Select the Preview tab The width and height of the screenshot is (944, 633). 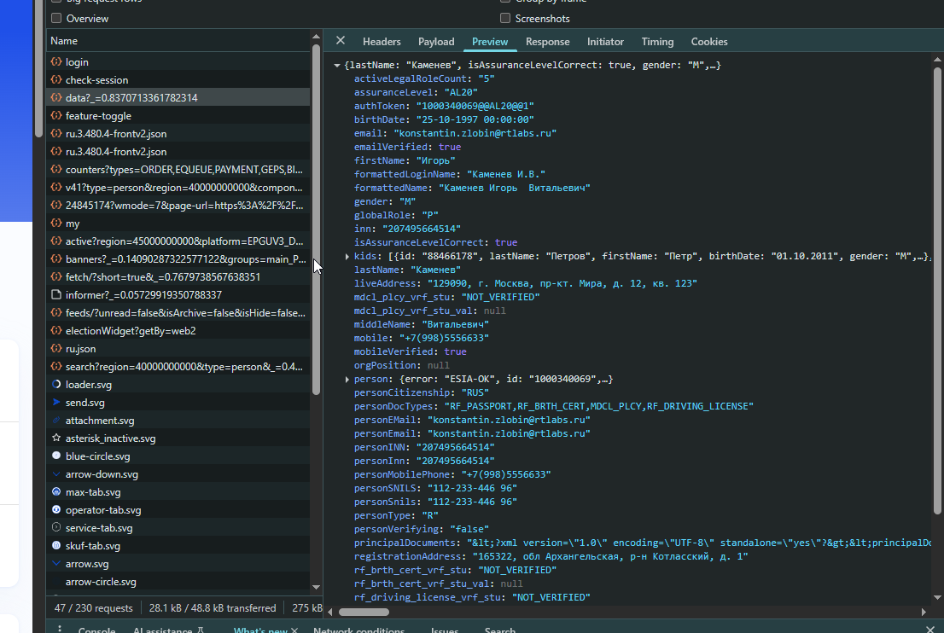click(x=489, y=42)
